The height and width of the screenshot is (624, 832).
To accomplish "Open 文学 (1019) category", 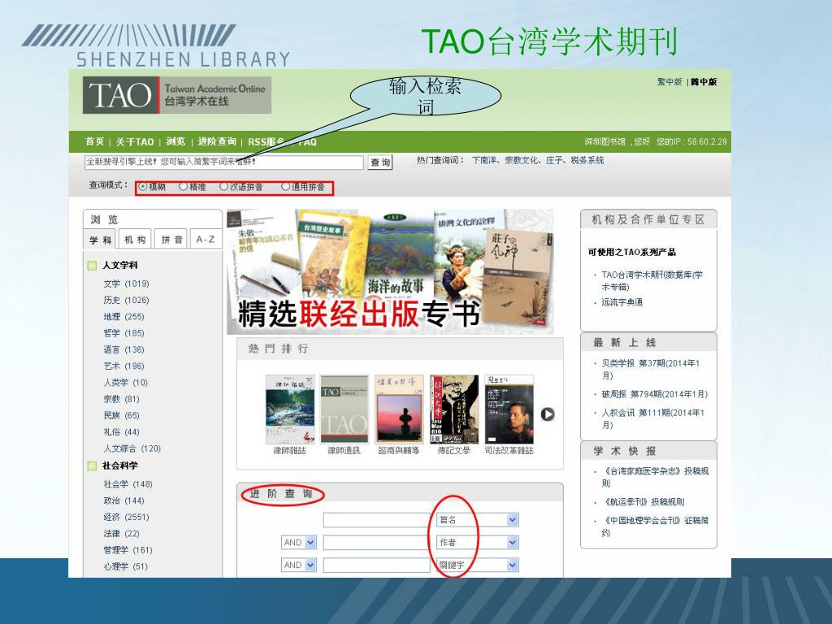I will [x=126, y=284].
